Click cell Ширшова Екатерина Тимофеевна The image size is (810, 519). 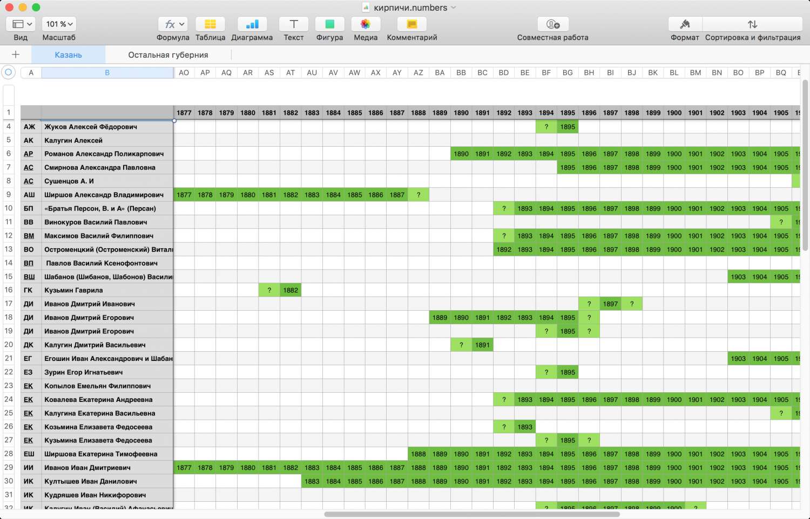tap(107, 454)
